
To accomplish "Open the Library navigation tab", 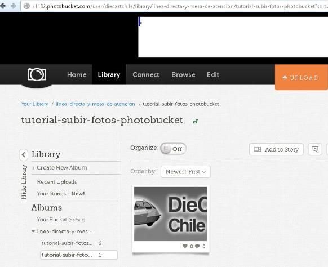I will point(109,75).
